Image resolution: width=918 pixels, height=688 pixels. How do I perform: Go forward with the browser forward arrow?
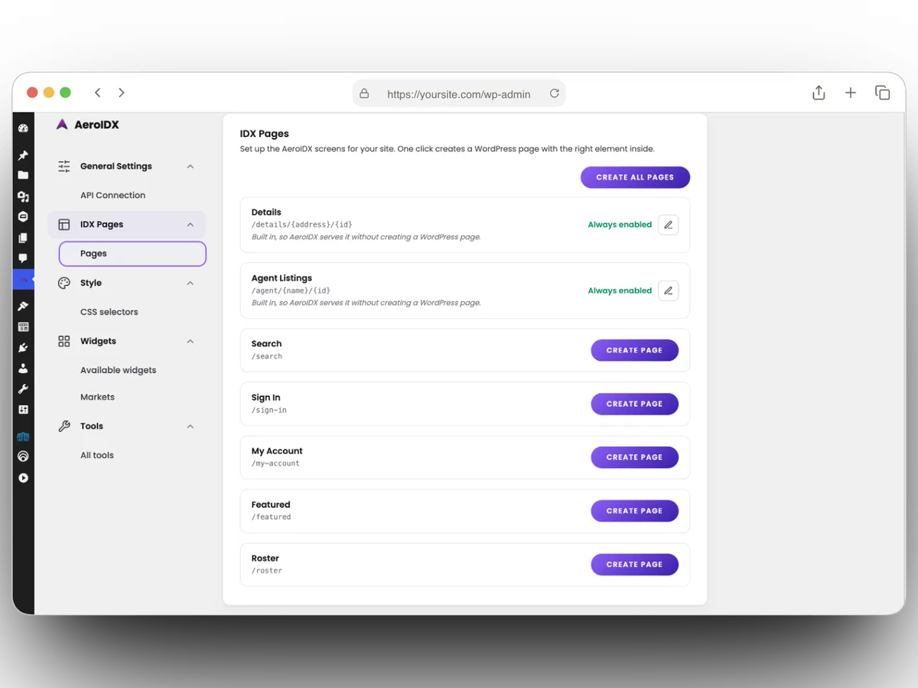(121, 92)
